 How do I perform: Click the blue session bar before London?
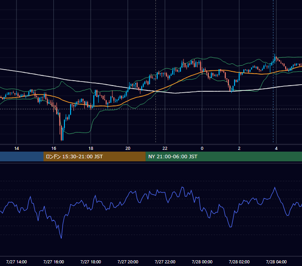[22, 156]
